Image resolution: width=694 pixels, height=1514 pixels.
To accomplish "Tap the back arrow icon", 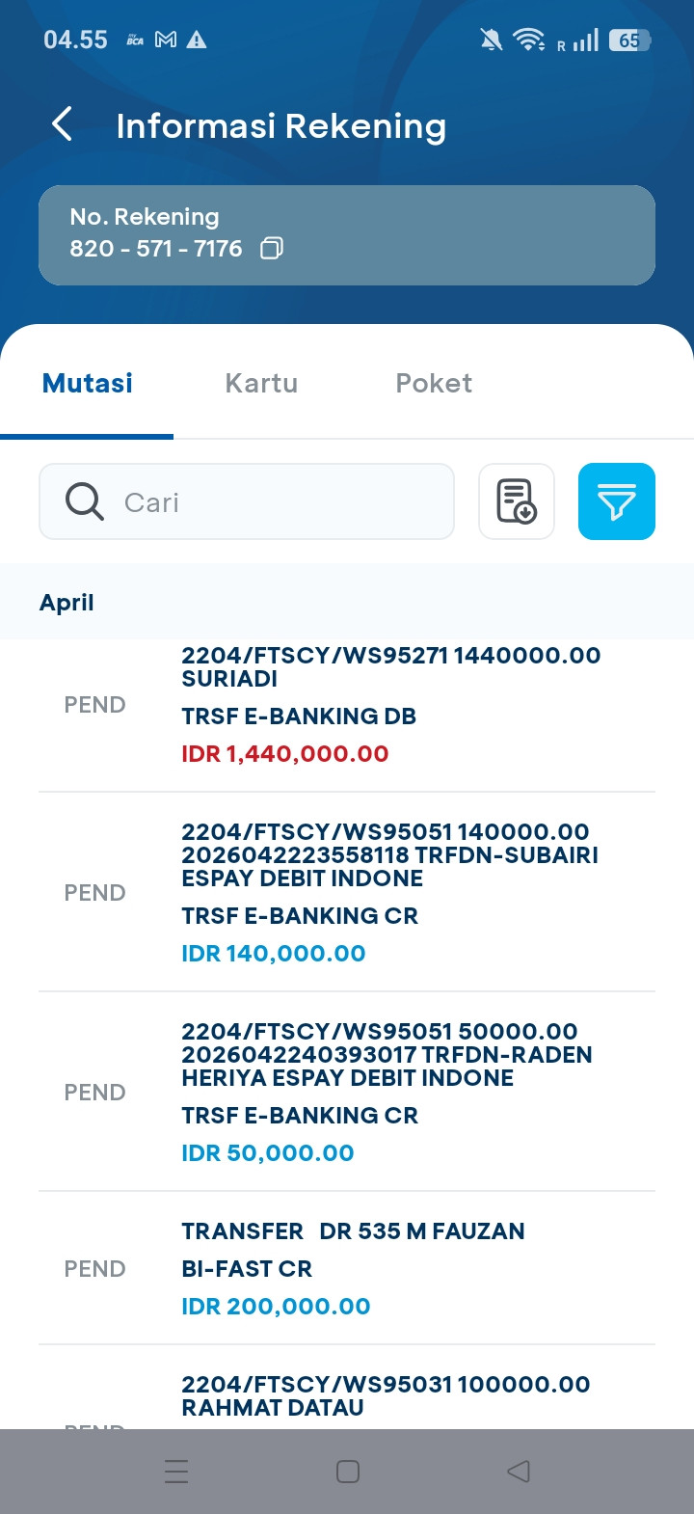I will point(62,124).
